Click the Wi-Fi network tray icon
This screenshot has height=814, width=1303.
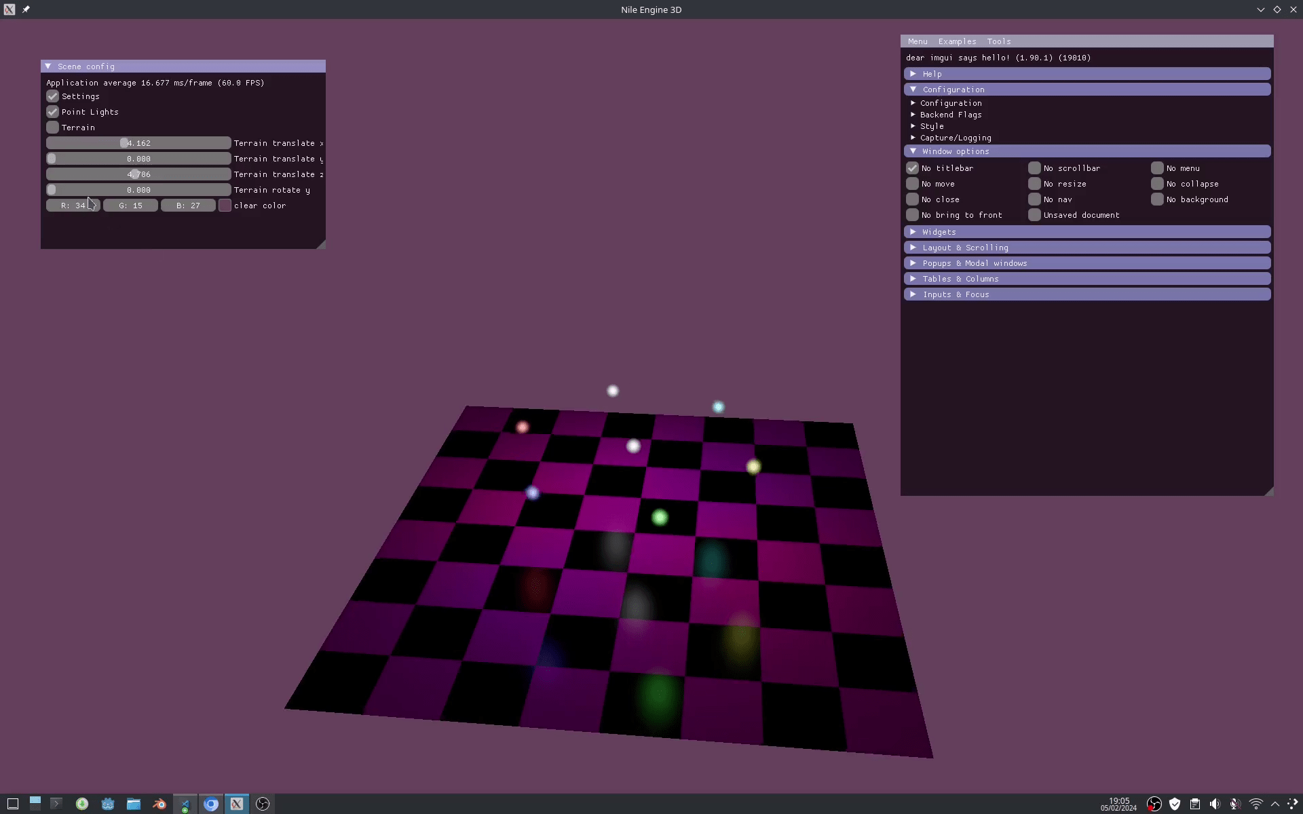click(1255, 804)
